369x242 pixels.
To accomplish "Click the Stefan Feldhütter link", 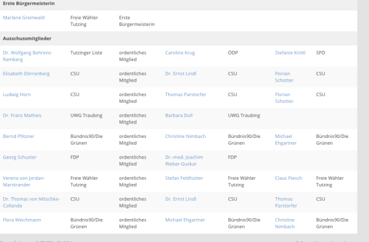I will (x=184, y=178).
